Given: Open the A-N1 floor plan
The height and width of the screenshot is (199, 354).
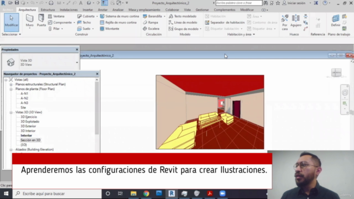Looking at the screenshot, I should [24, 93].
